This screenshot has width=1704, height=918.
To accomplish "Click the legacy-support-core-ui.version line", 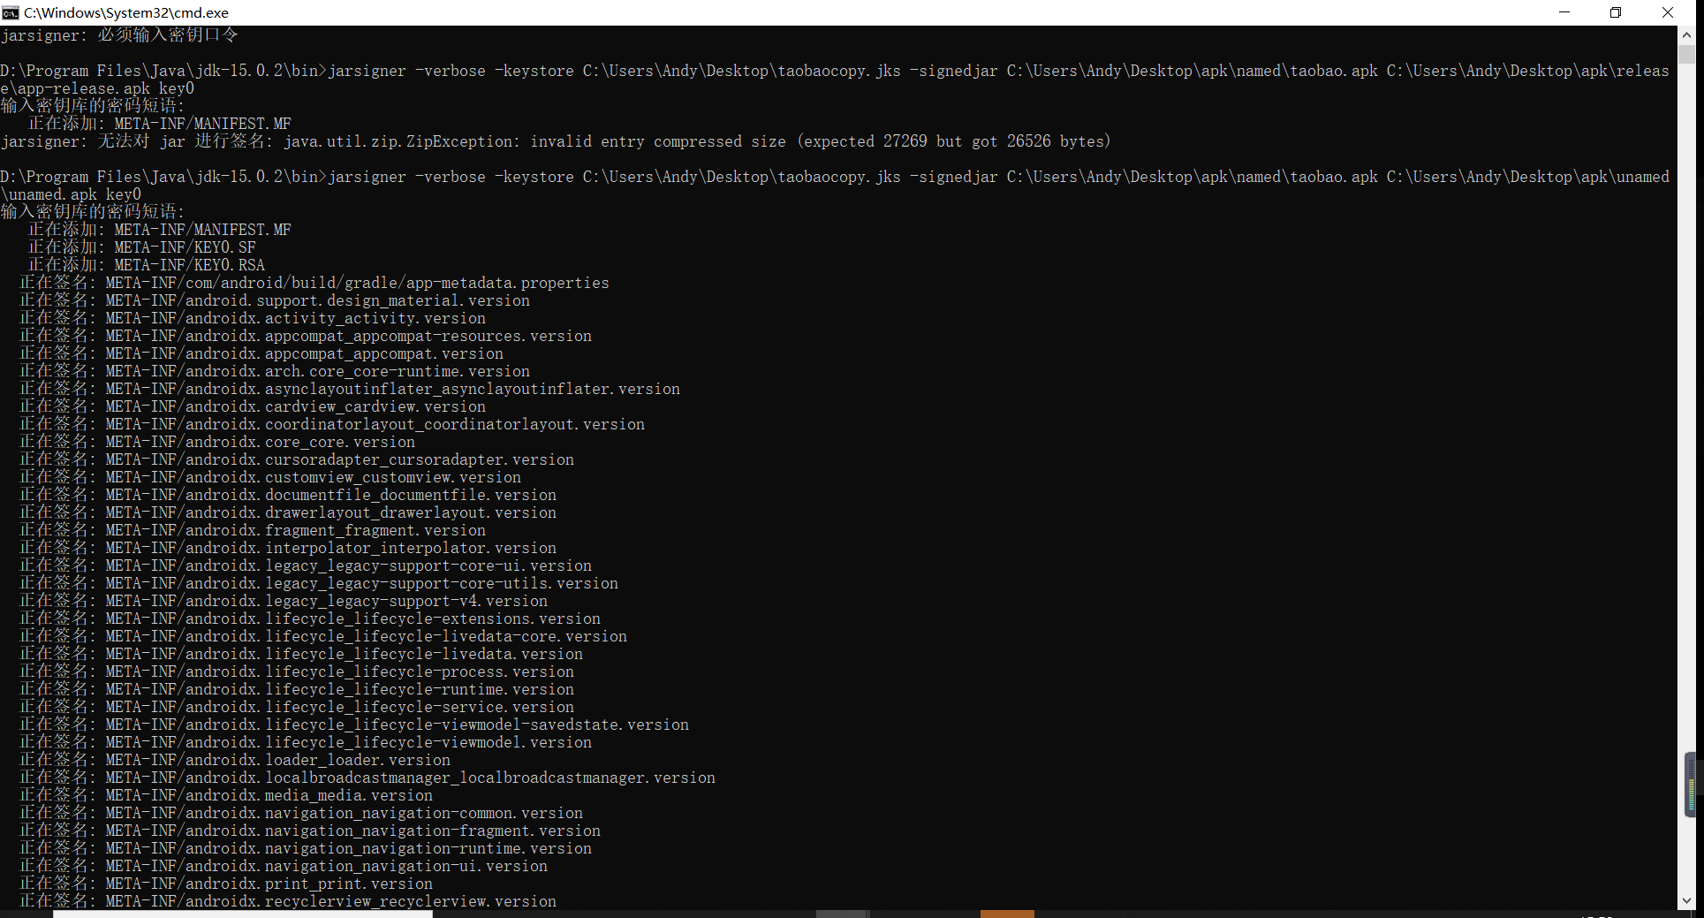I will pos(306,565).
